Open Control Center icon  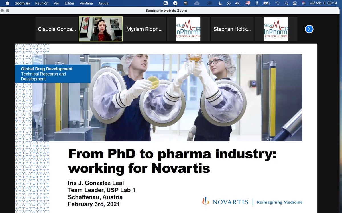pos(295,3)
